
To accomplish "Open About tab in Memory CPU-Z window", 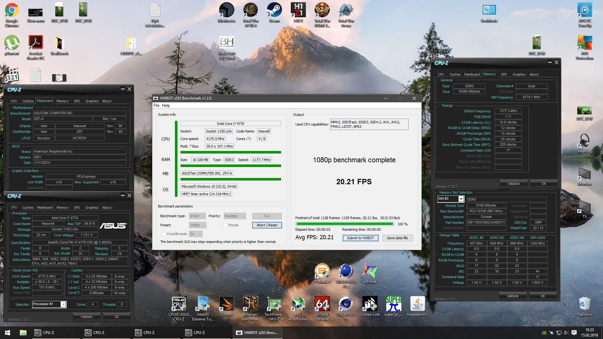I will (534, 74).
